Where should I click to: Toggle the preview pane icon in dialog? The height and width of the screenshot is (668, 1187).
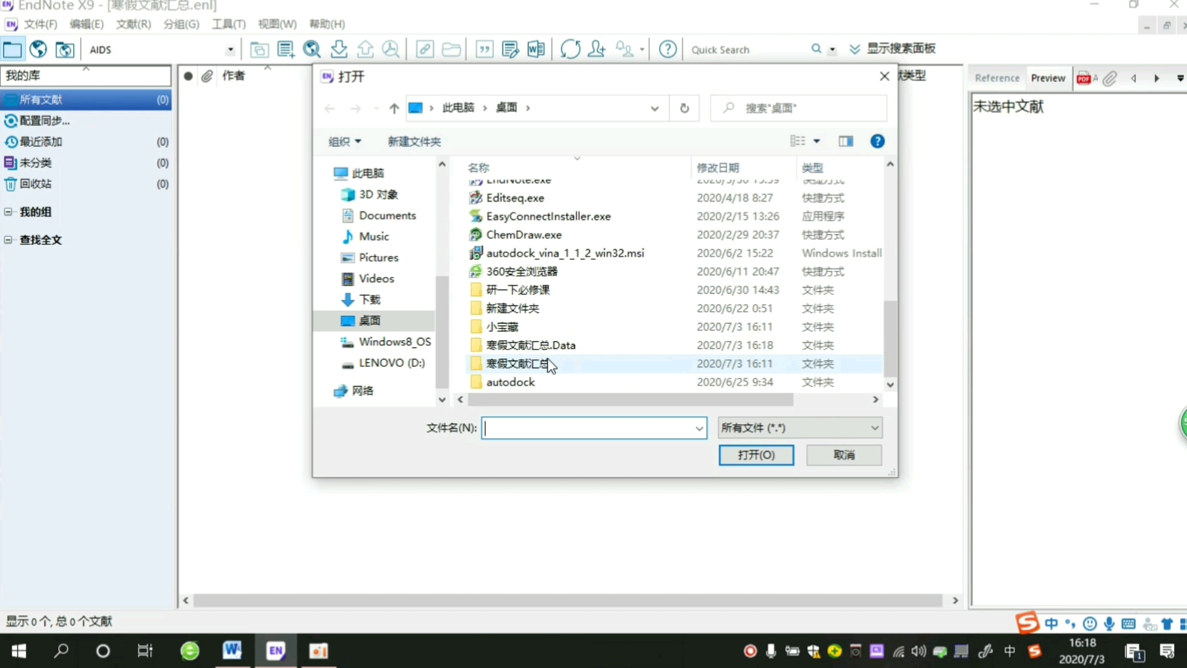[x=846, y=142]
